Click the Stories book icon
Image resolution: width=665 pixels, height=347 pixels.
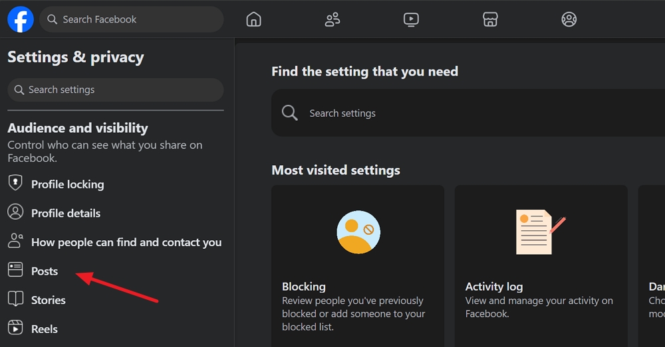[15, 299]
